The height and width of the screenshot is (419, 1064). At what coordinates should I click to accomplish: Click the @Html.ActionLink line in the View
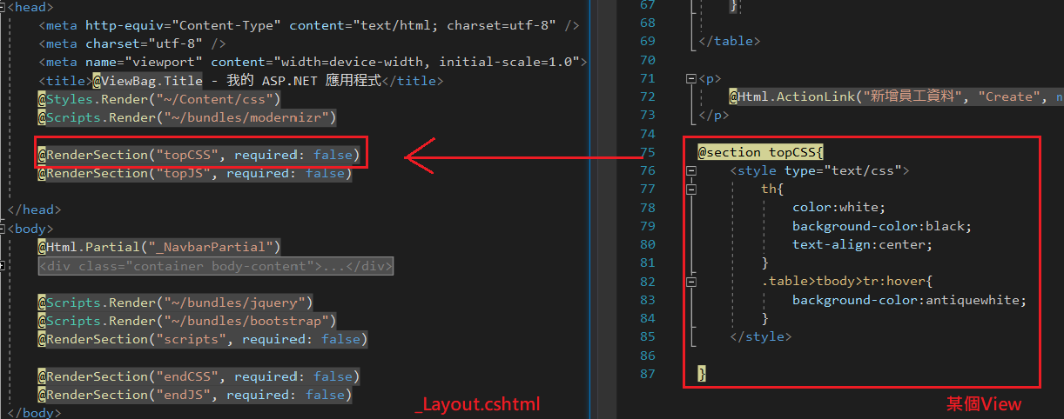click(x=896, y=96)
